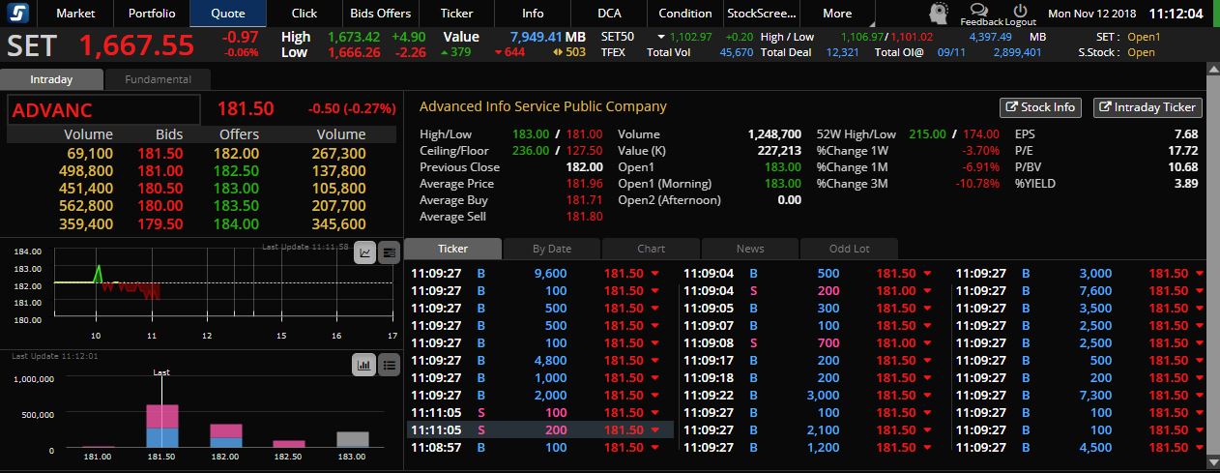Click the 227,213 Value (K) figure
Screen dimensions: 1220x473
click(779, 151)
